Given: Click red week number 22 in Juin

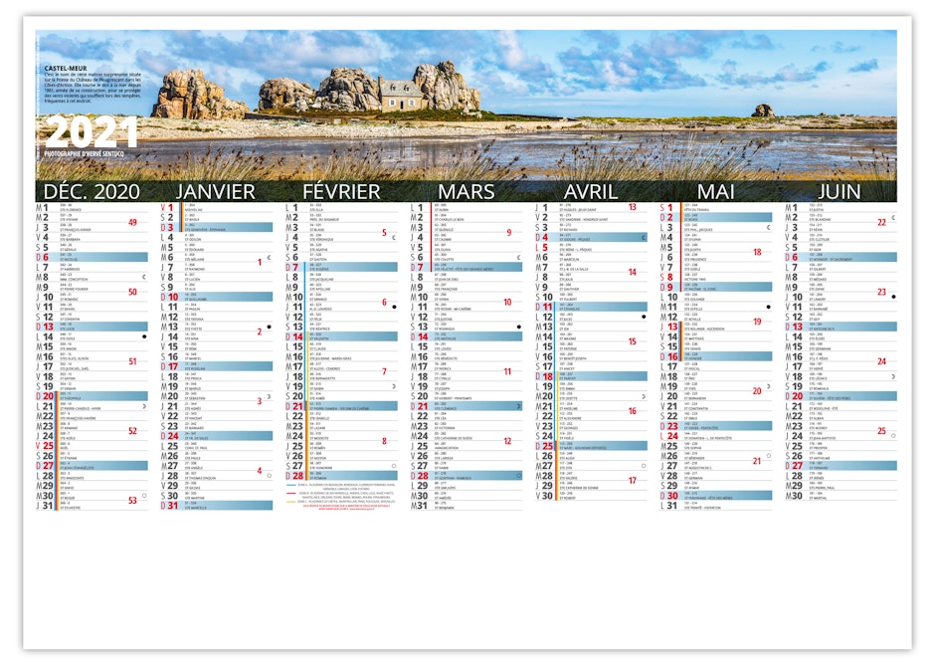Looking at the screenshot, I should (882, 222).
